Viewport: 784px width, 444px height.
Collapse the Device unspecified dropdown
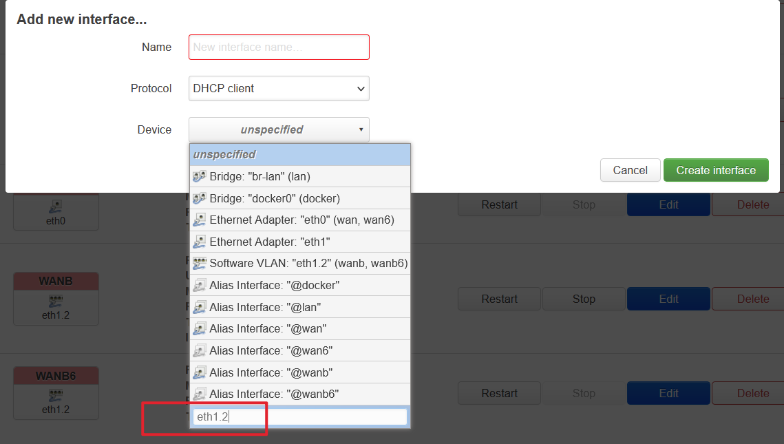[x=279, y=130]
